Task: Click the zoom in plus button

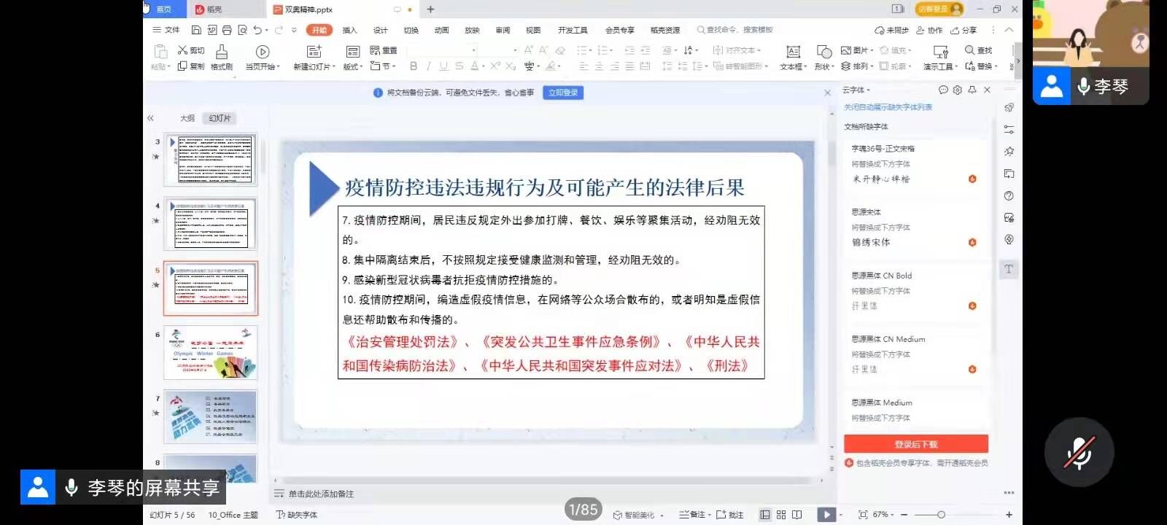Action: coord(1009,515)
